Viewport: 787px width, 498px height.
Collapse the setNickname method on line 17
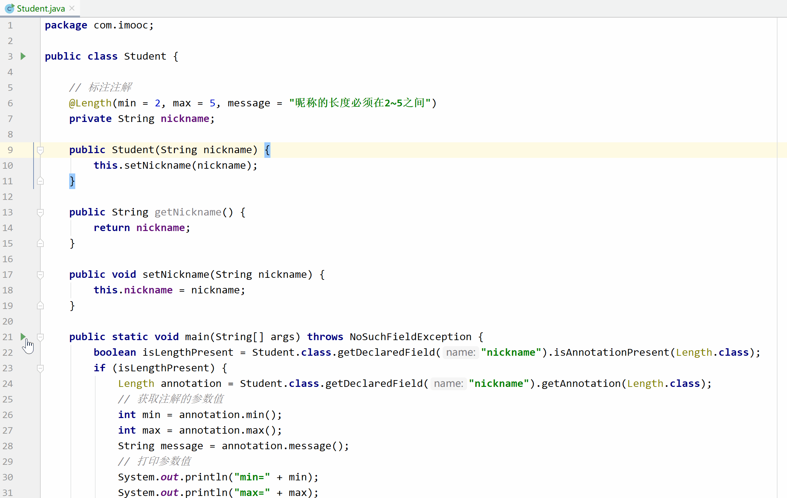tap(40, 274)
